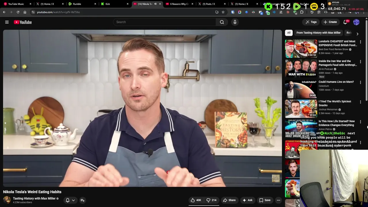Open options for Inside the Iran War video

360,62
